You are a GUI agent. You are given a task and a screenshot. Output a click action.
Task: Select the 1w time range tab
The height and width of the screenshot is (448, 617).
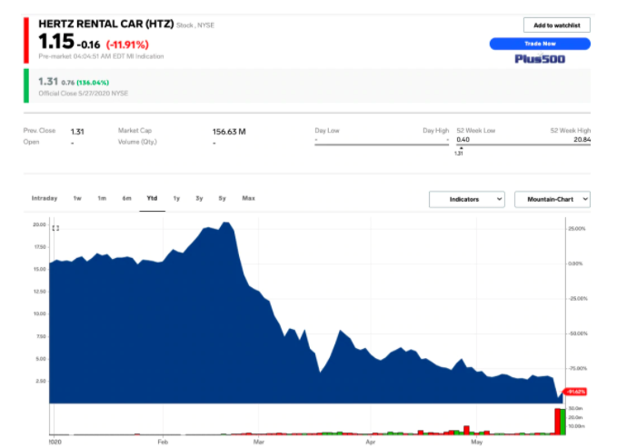[77, 198]
